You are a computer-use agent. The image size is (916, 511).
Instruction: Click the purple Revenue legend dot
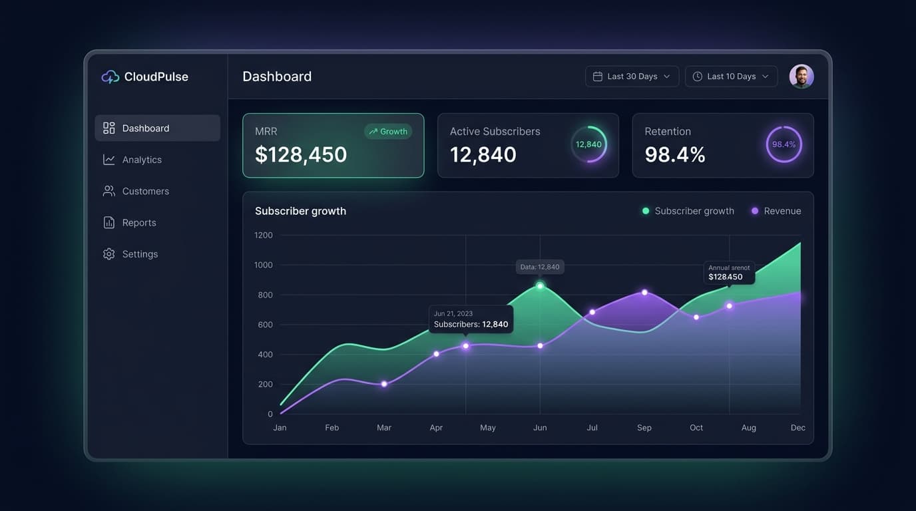755,211
